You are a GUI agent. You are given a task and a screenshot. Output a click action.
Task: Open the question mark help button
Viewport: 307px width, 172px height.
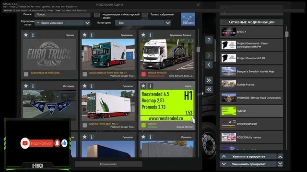click(209, 40)
